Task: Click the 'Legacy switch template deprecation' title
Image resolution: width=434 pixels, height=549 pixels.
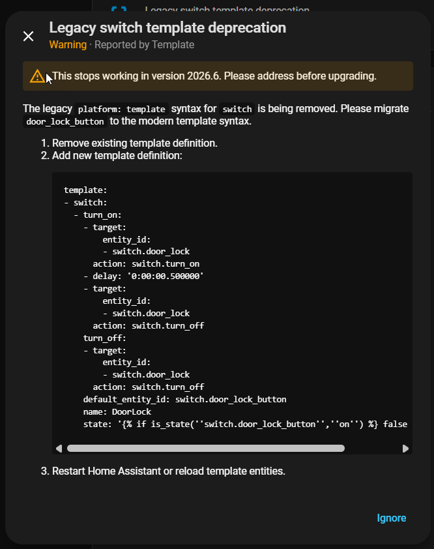Action: click(x=167, y=28)
